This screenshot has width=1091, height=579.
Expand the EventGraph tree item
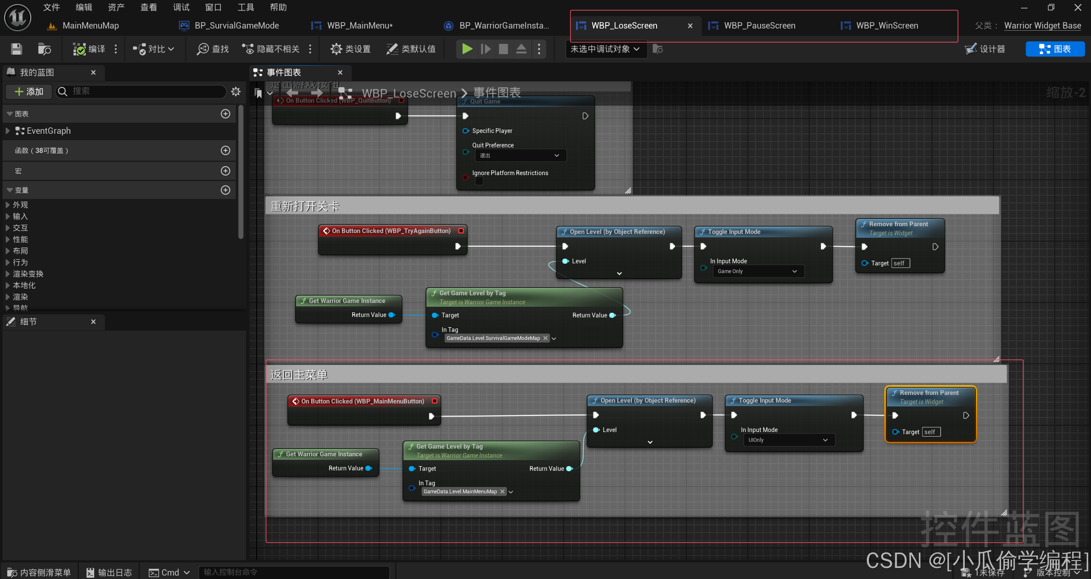point(8,131)
